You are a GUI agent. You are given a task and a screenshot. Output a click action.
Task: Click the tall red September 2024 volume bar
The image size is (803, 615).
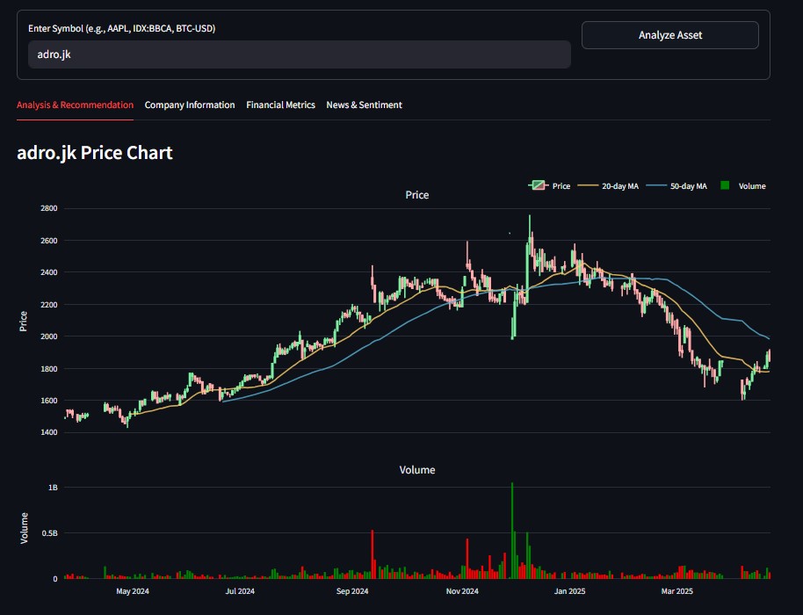[x=373, y=553]
